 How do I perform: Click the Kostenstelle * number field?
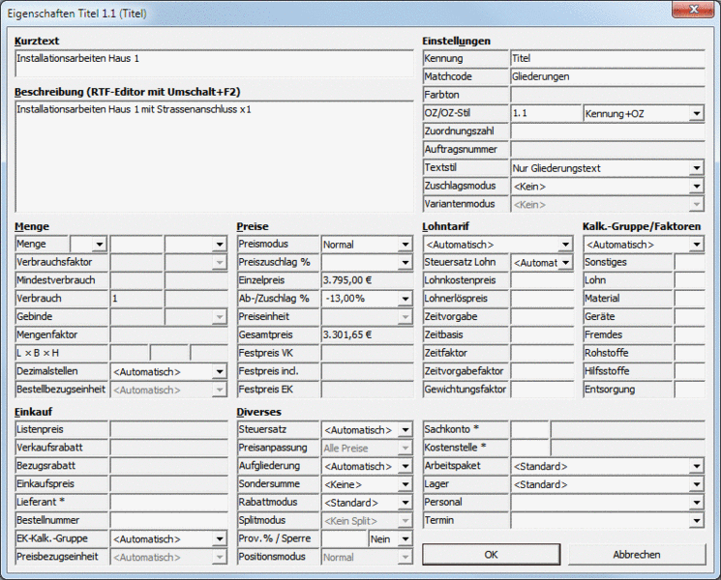[529, 448]
